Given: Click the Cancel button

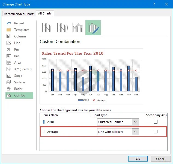Looking at the screenshot, I should click(x=161, y=159).
